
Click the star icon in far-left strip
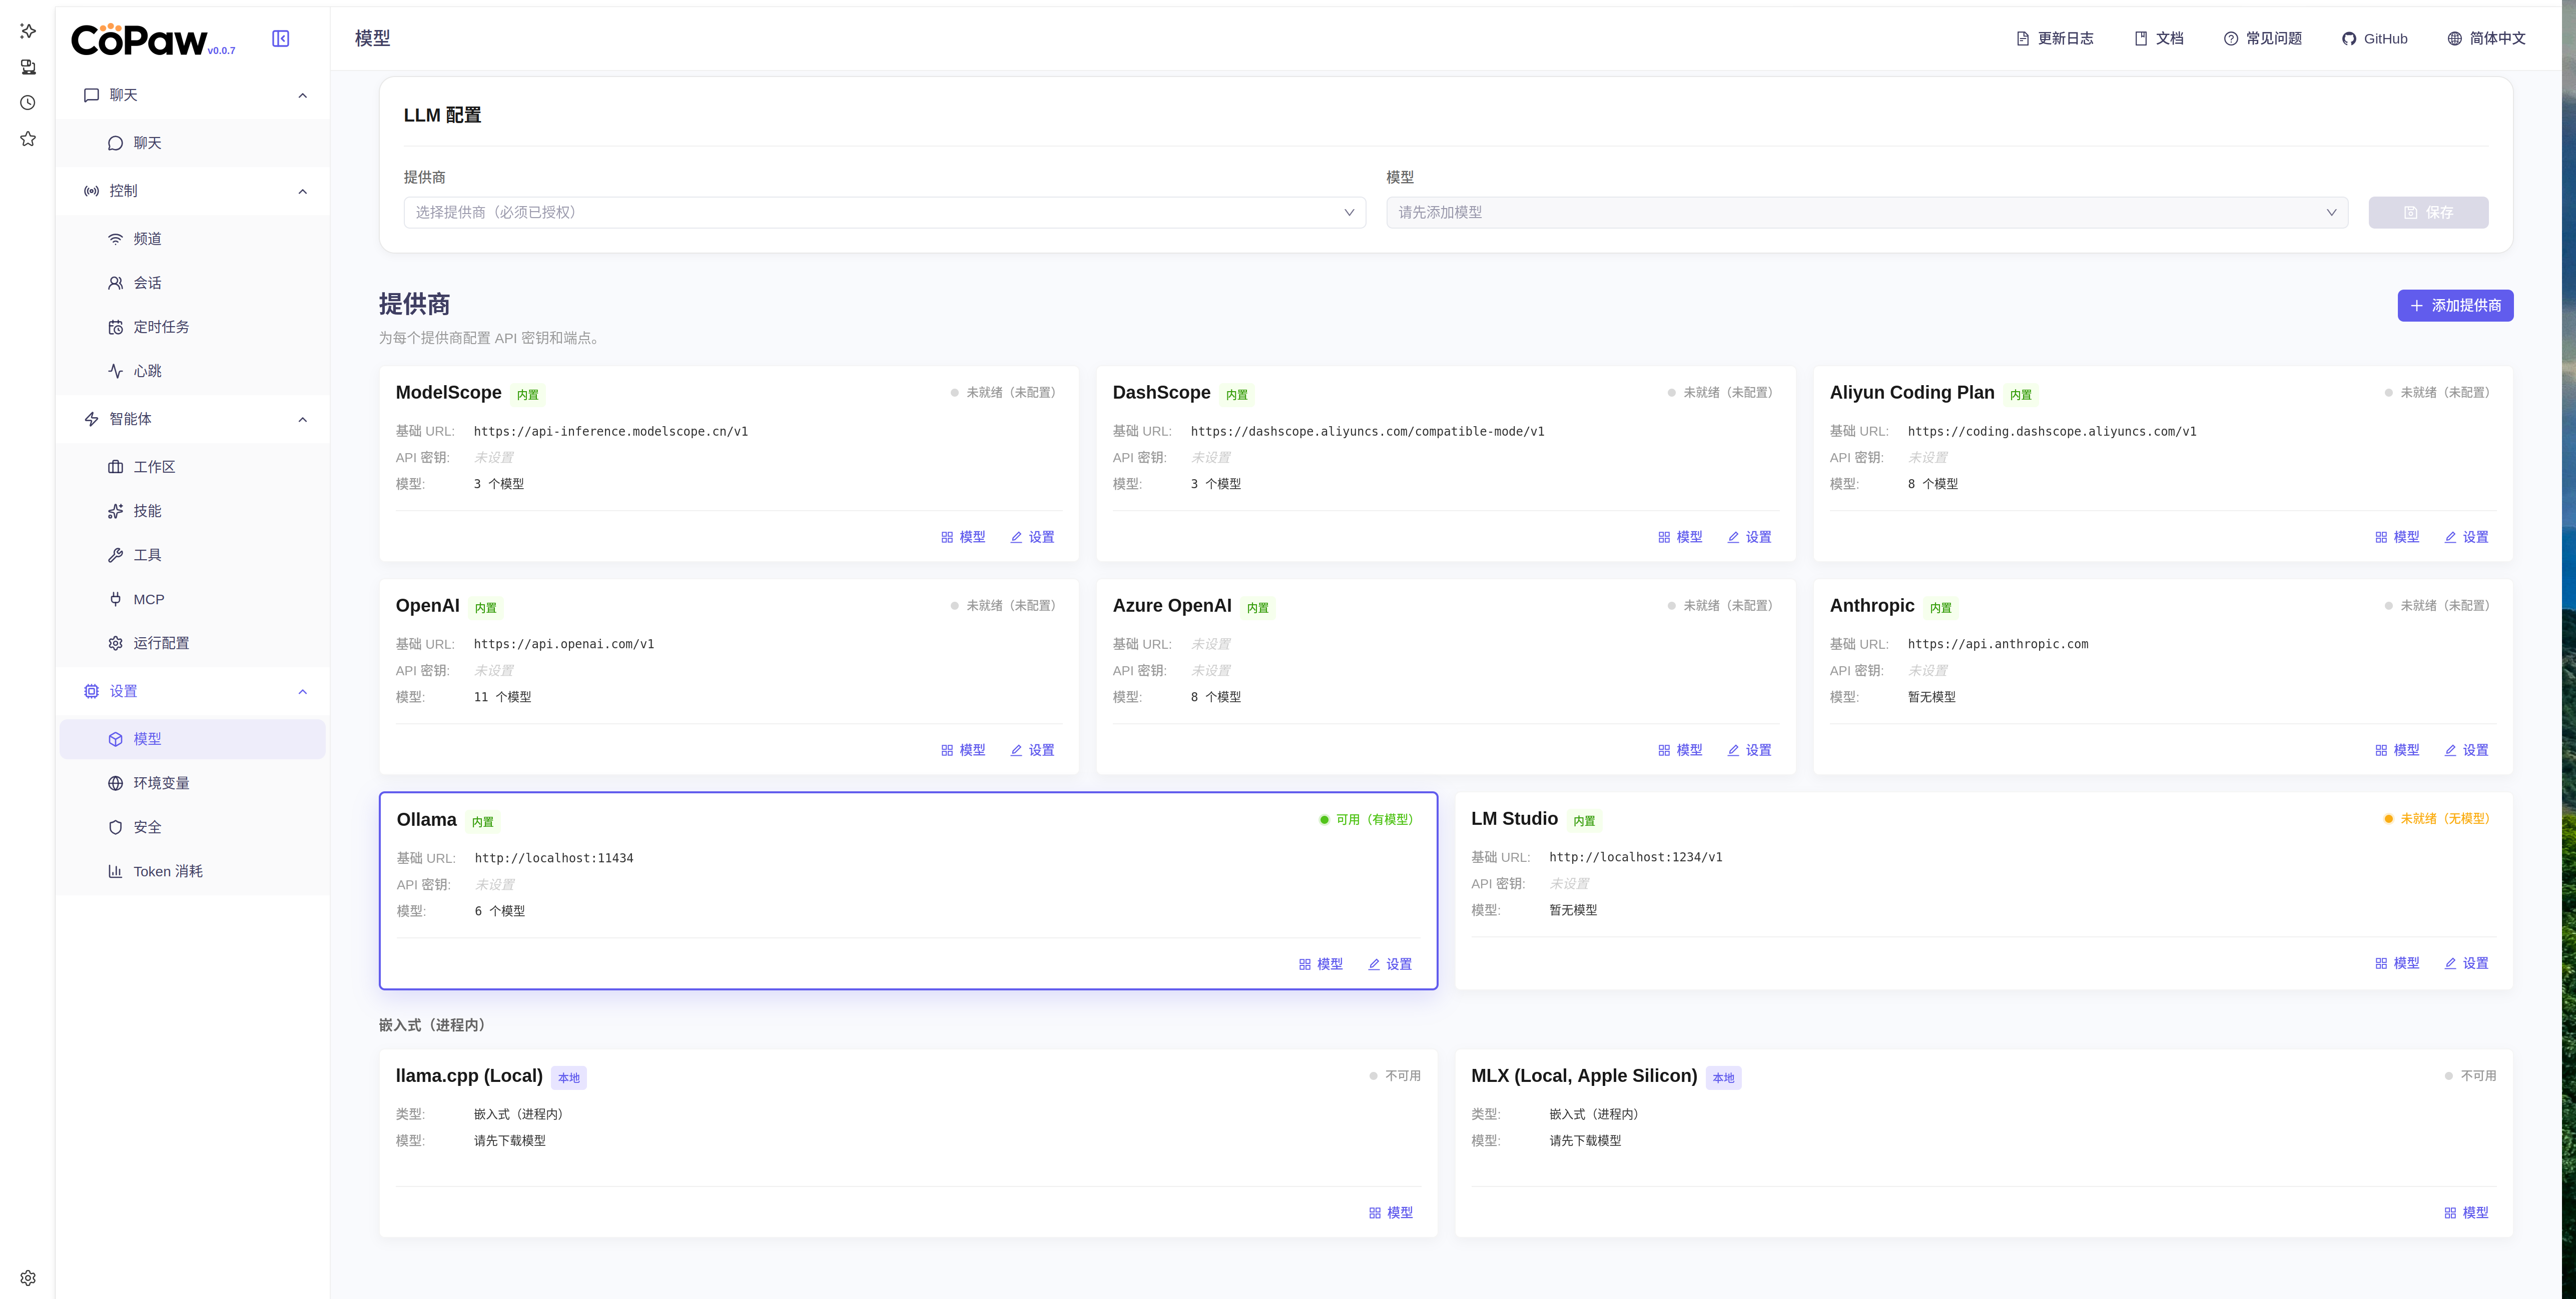tap(28, 139)
